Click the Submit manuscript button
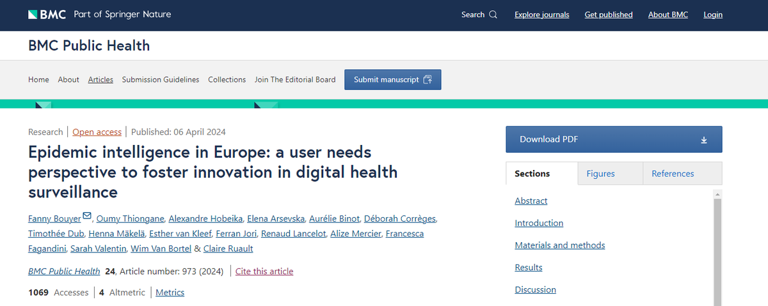This screenshot has width=768, height=306. (393, 80)
